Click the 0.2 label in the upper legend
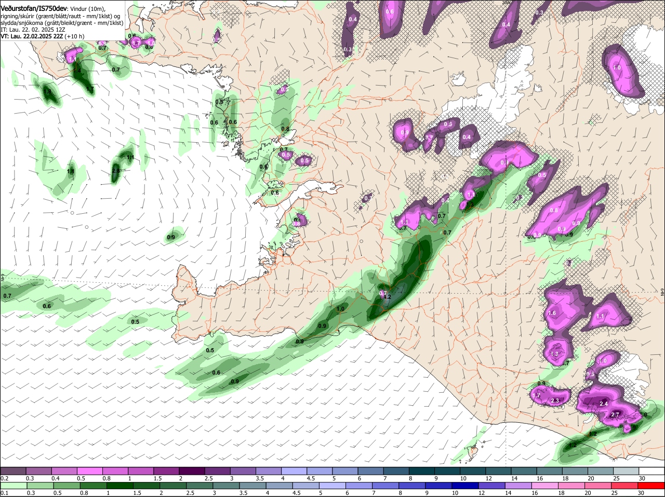This screenshot has height=497, width=665. [4, 478]
